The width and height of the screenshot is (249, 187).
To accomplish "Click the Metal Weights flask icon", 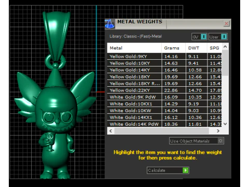I will [109, 24].
